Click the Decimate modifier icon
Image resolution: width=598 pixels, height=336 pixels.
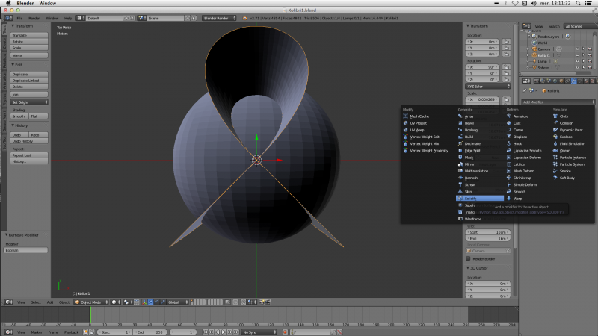(x=460, y=143)
